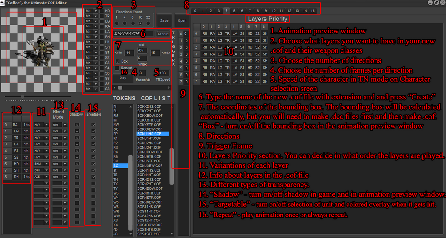Select SORNBOW.COF in the COF list
Screen dimensions: 446x238
point(153,188)
